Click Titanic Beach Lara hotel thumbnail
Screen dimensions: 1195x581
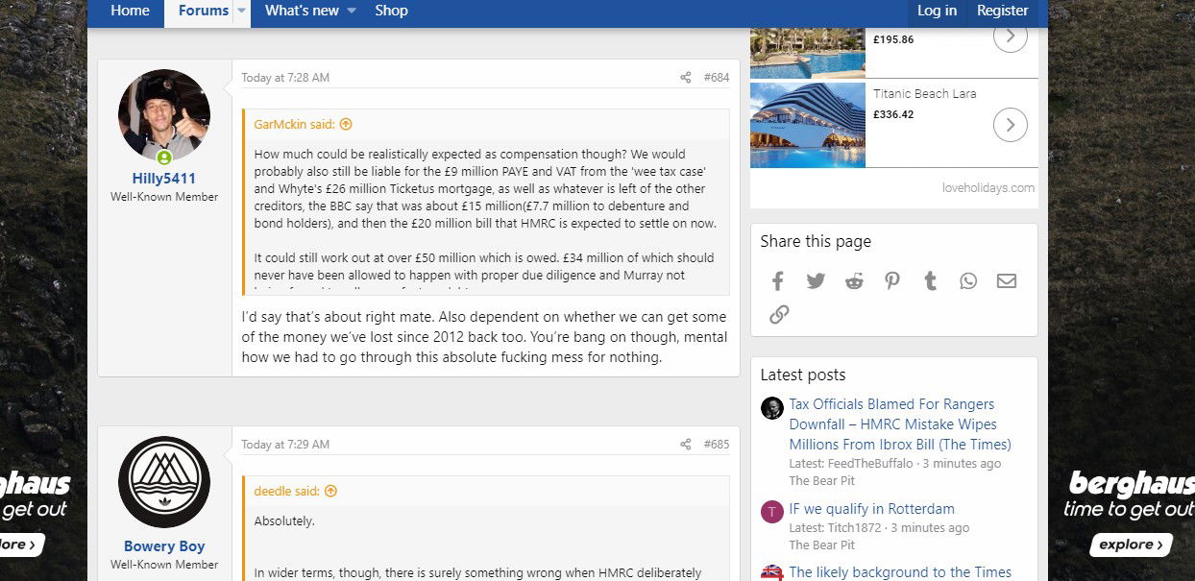point(808,125)
